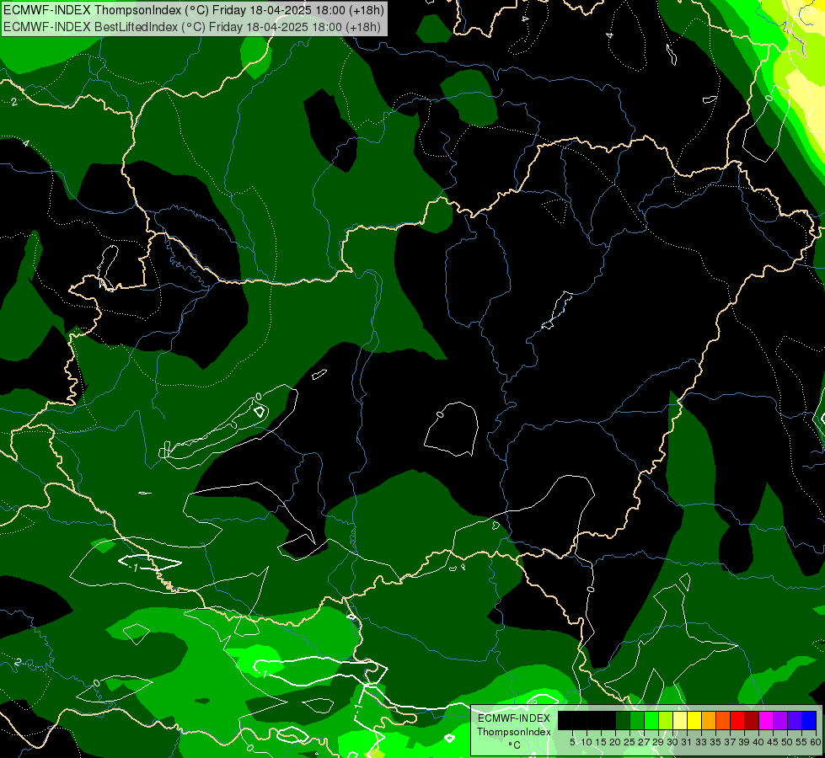Click the legend value label 37

coord(730,742)
